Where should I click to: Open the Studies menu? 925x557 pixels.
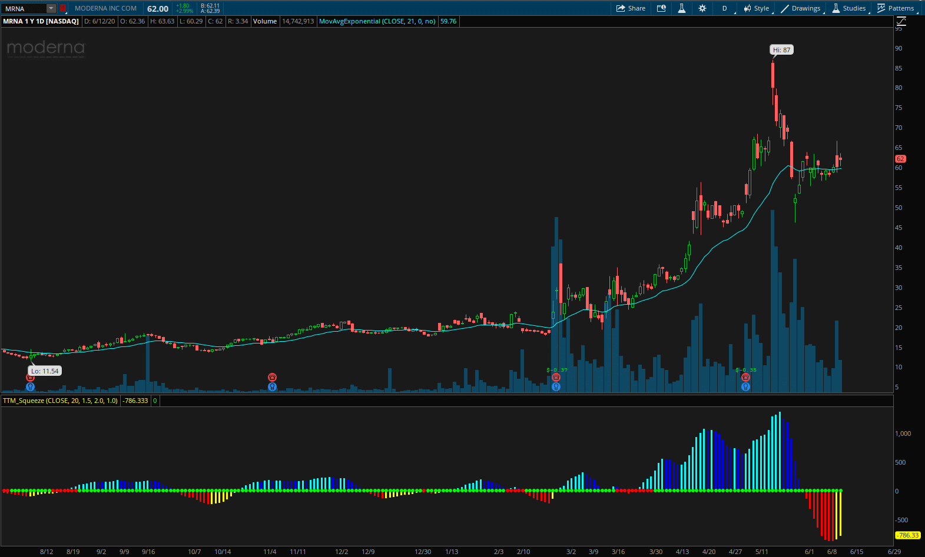(848, 8)
